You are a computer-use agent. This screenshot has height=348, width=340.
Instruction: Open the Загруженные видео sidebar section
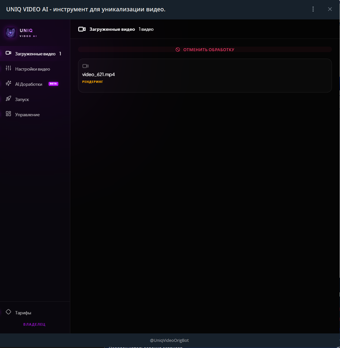tap(35, 54)
